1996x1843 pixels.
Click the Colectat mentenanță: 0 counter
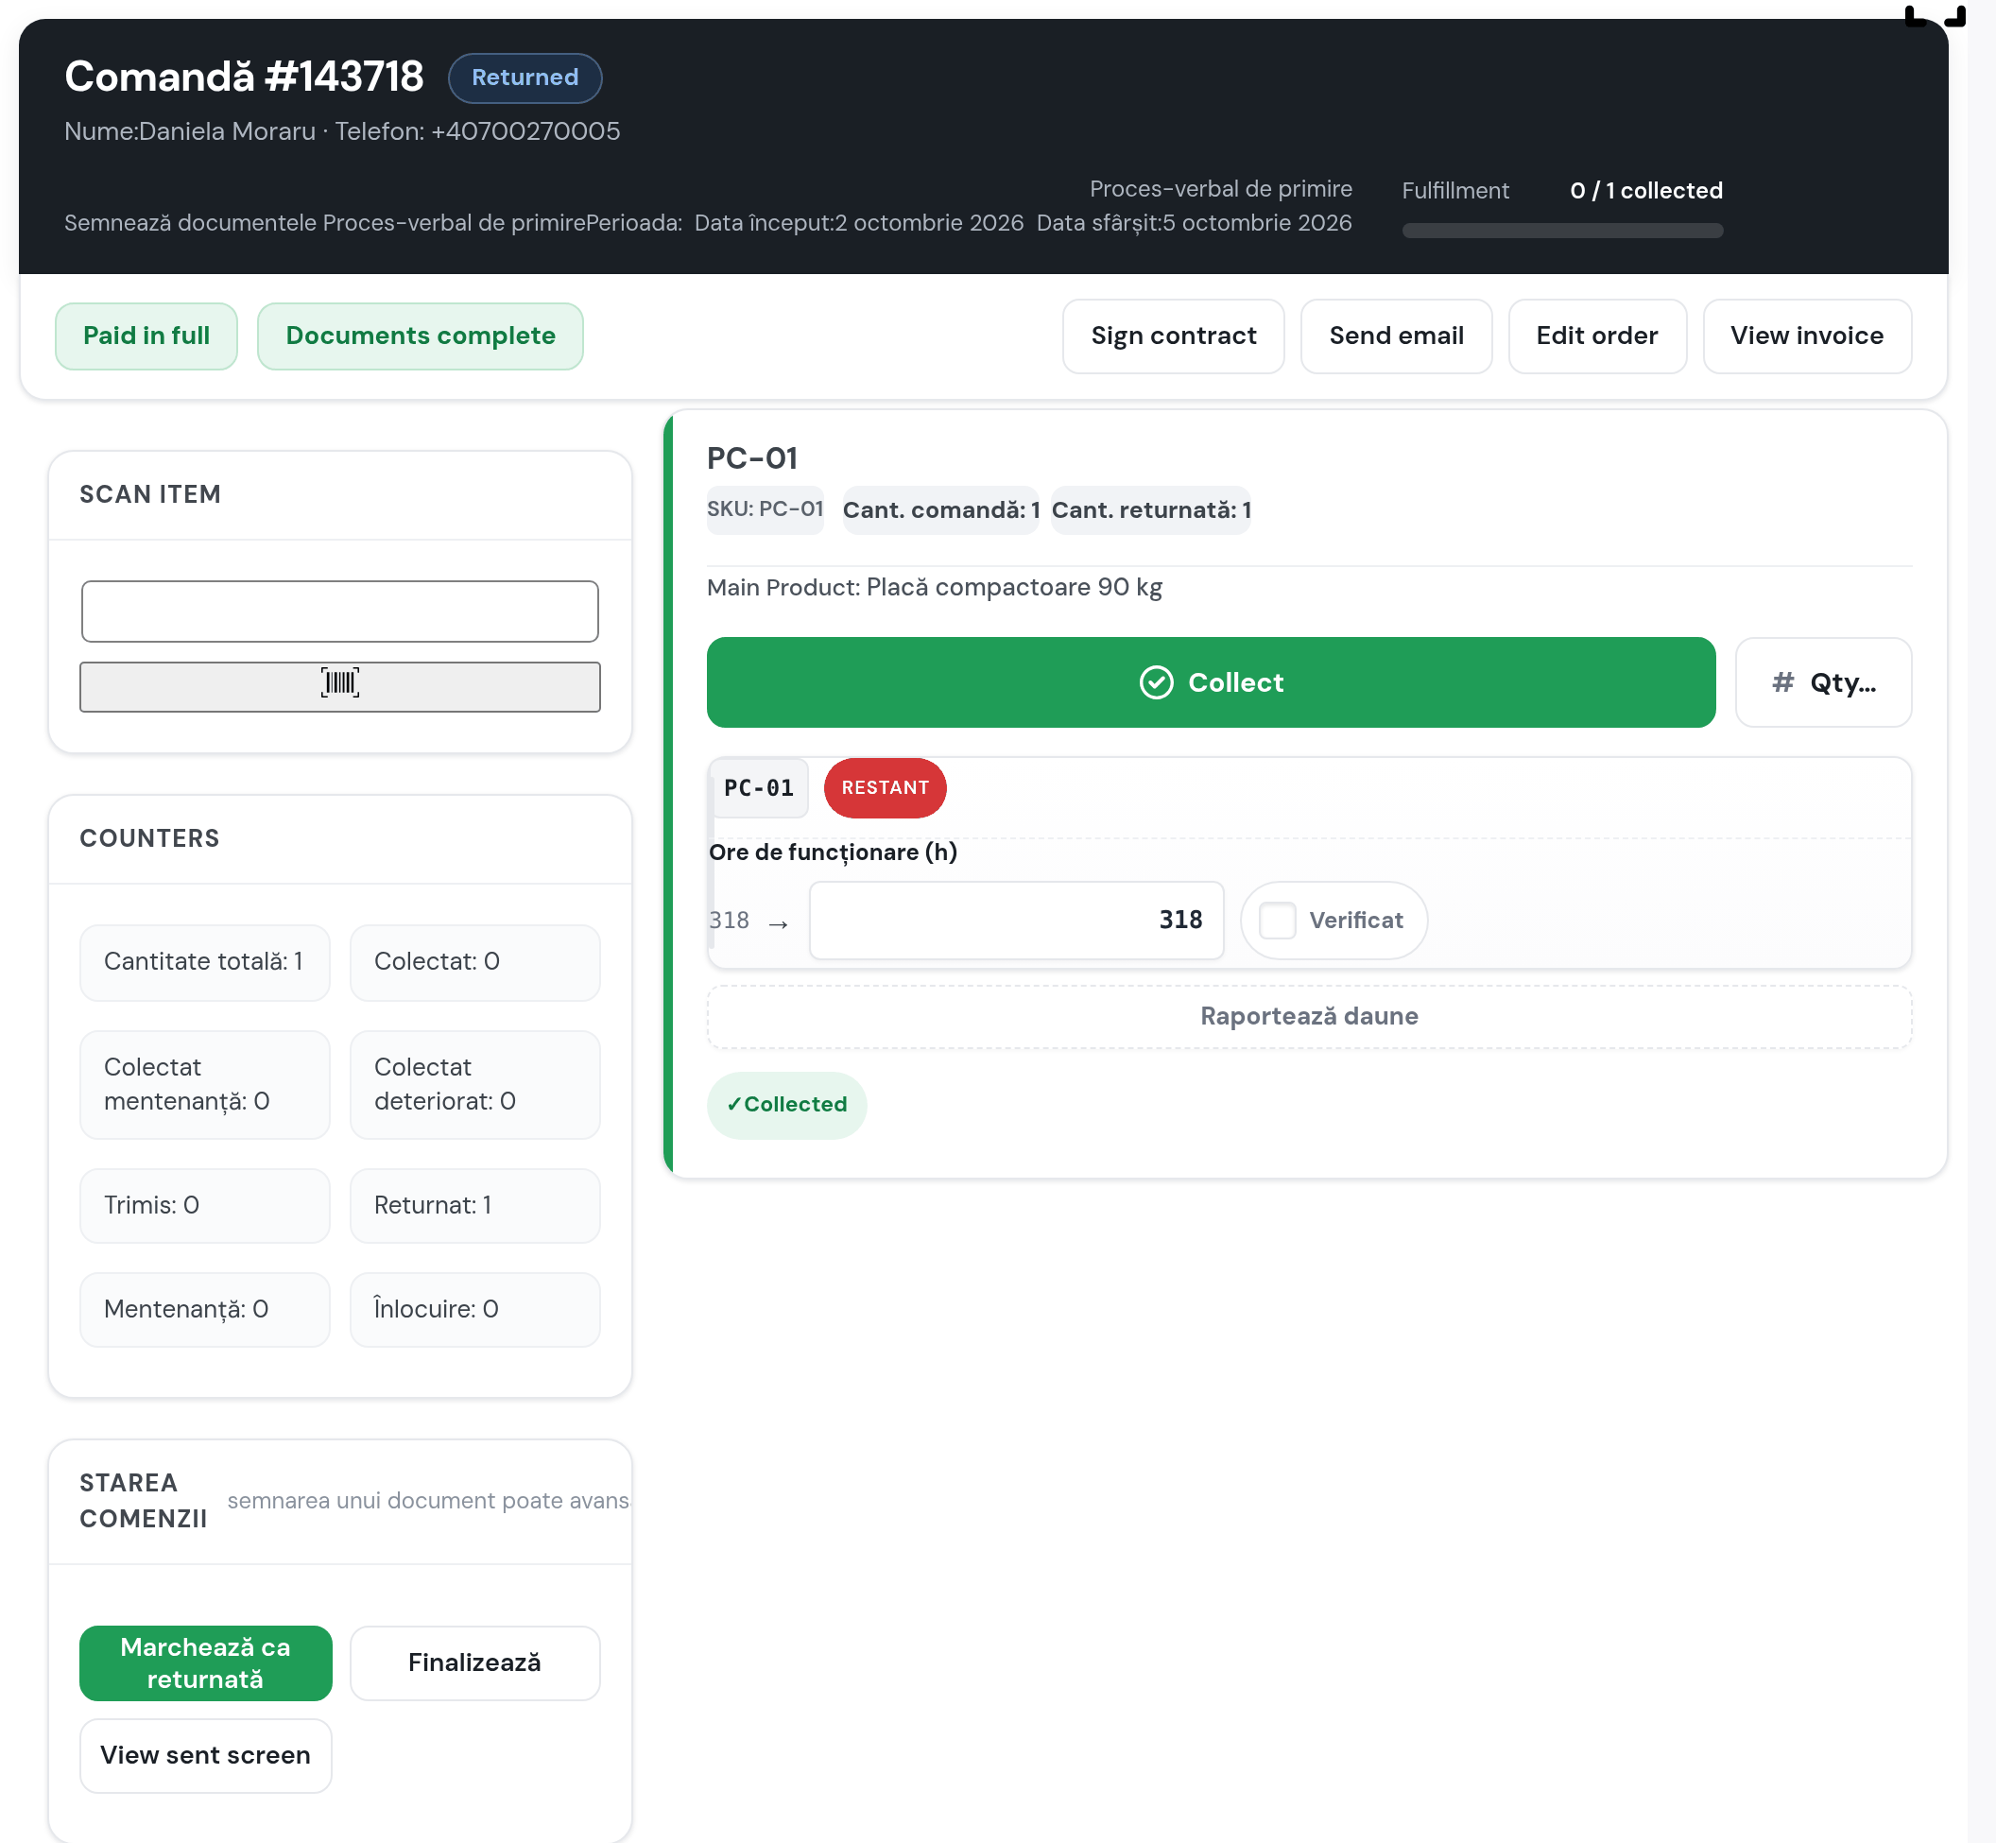[x=204, y=1084]
